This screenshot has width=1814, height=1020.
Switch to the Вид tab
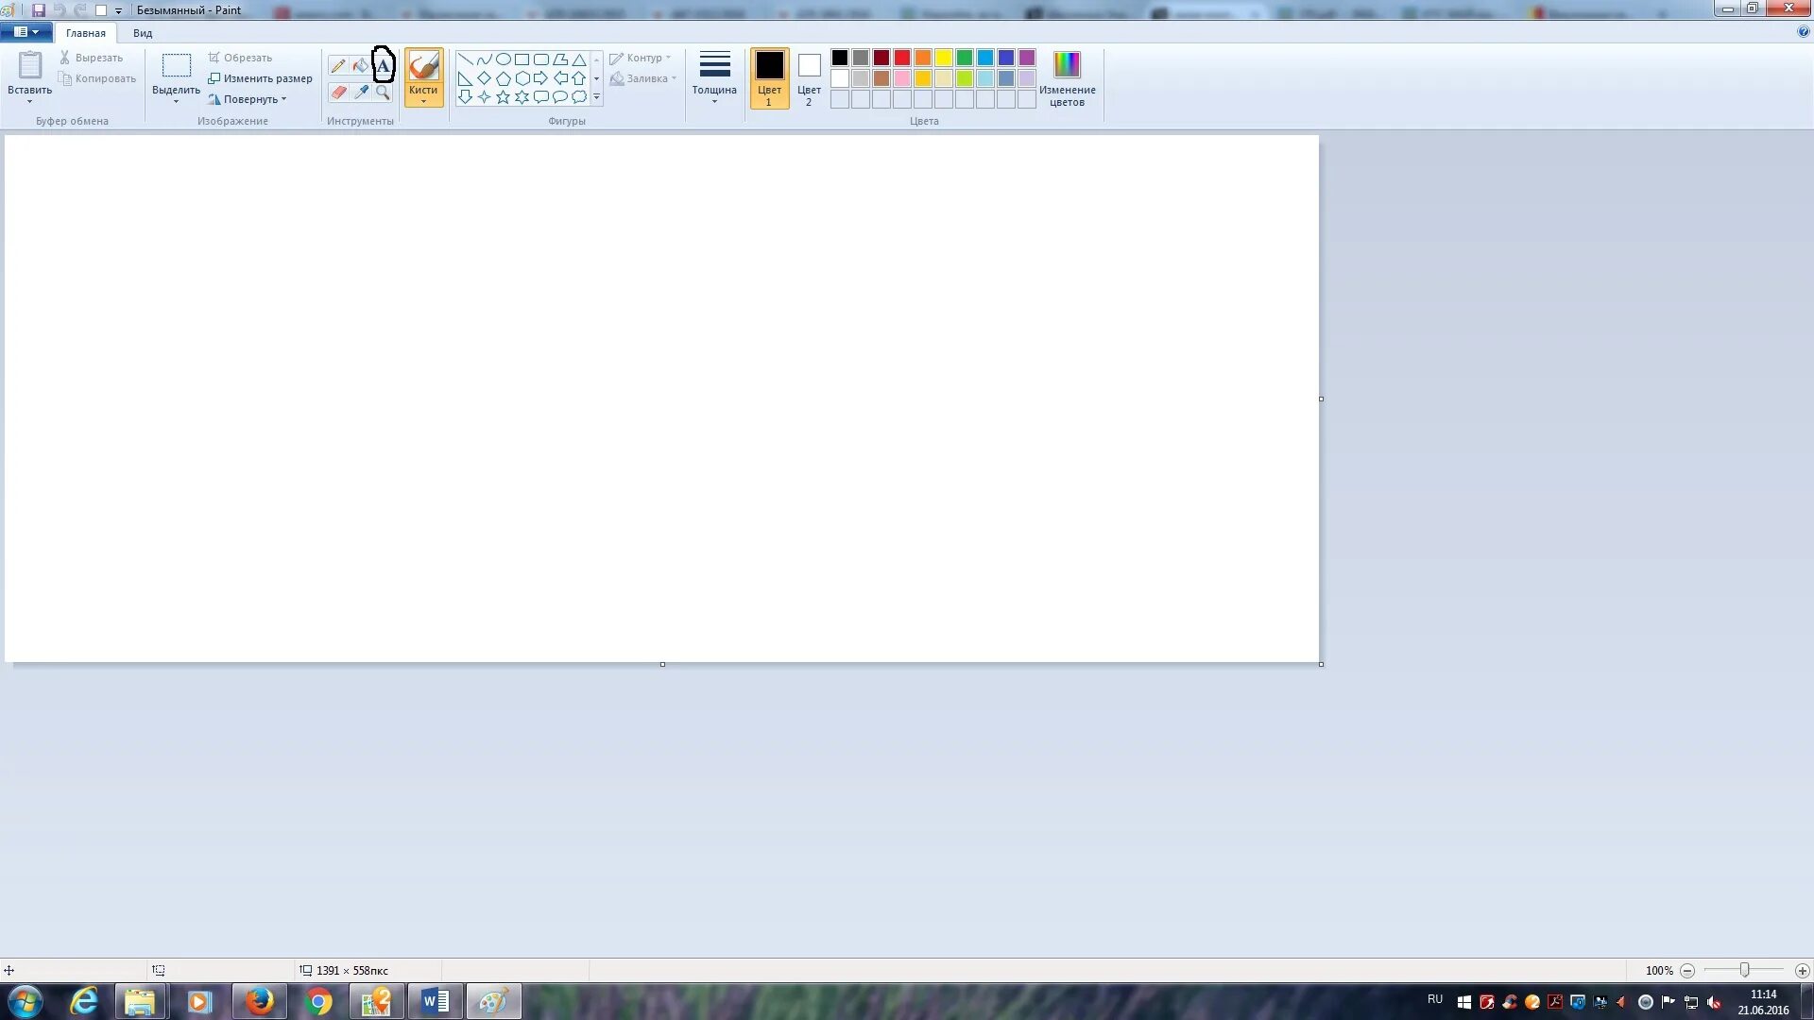[143, 33]
